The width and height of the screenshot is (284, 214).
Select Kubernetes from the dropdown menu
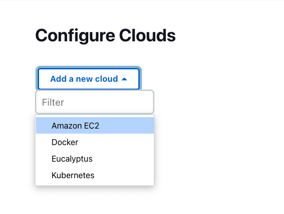(73, 175)
